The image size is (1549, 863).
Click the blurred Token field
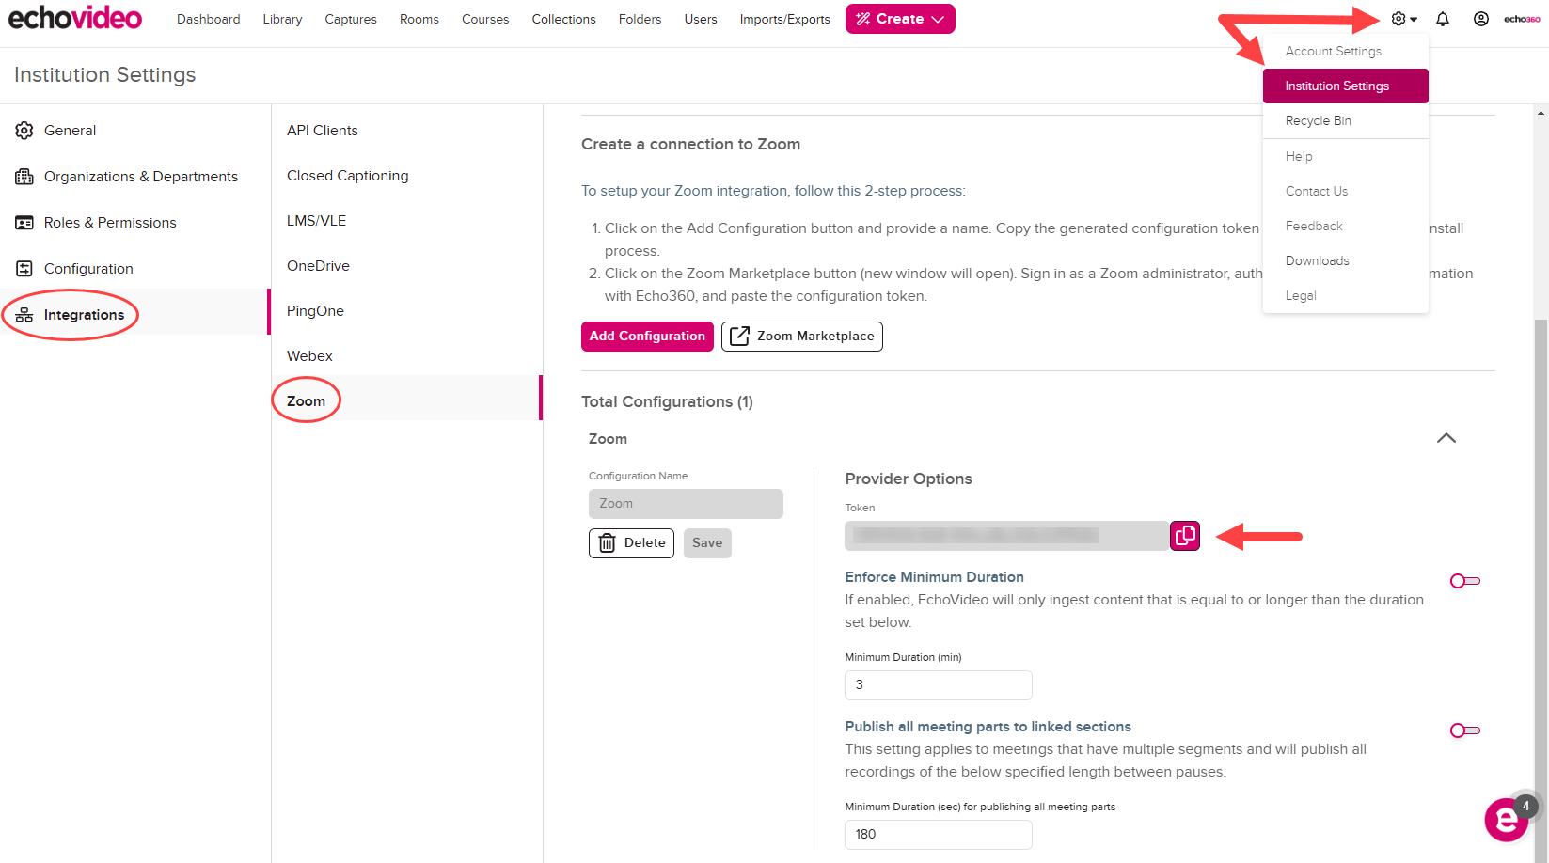coord(1006,536)
